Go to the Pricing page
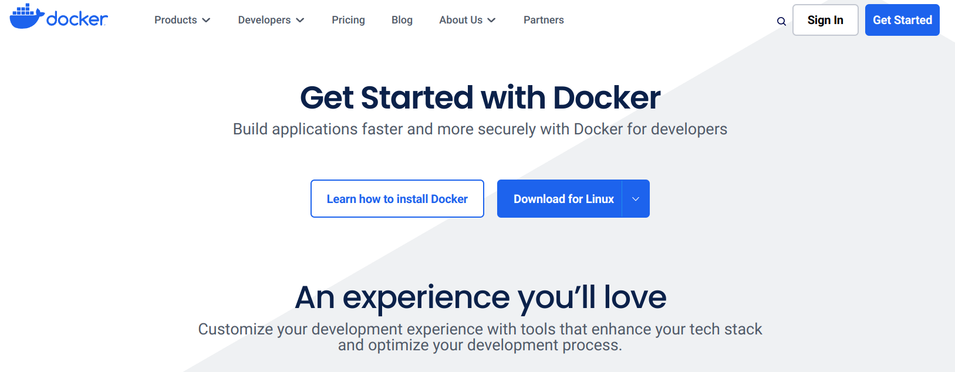955x372 pixels. [x=348, y=20]
